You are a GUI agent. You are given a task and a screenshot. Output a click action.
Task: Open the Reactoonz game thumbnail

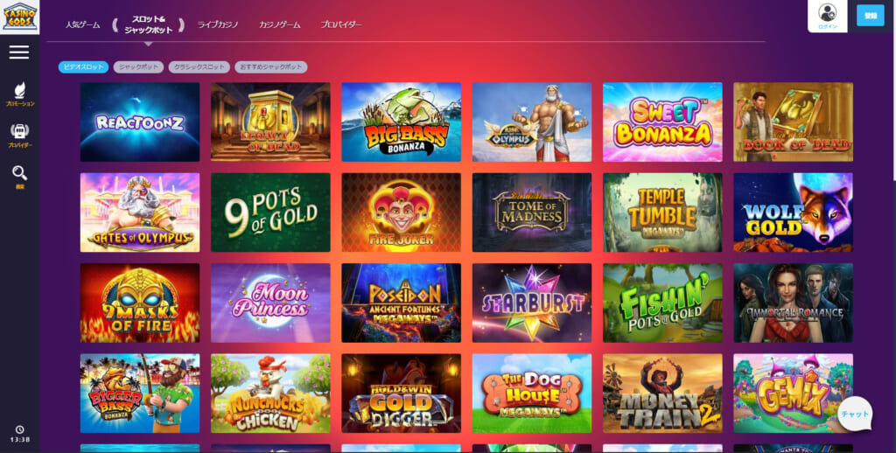[x=140, y=122]
